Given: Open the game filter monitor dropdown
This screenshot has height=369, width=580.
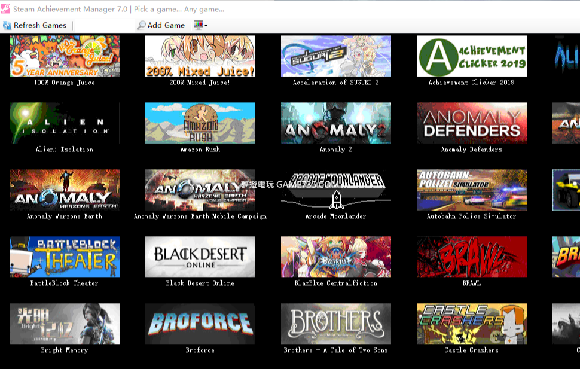Looking at the screenshot, I should tap(200, 25).
